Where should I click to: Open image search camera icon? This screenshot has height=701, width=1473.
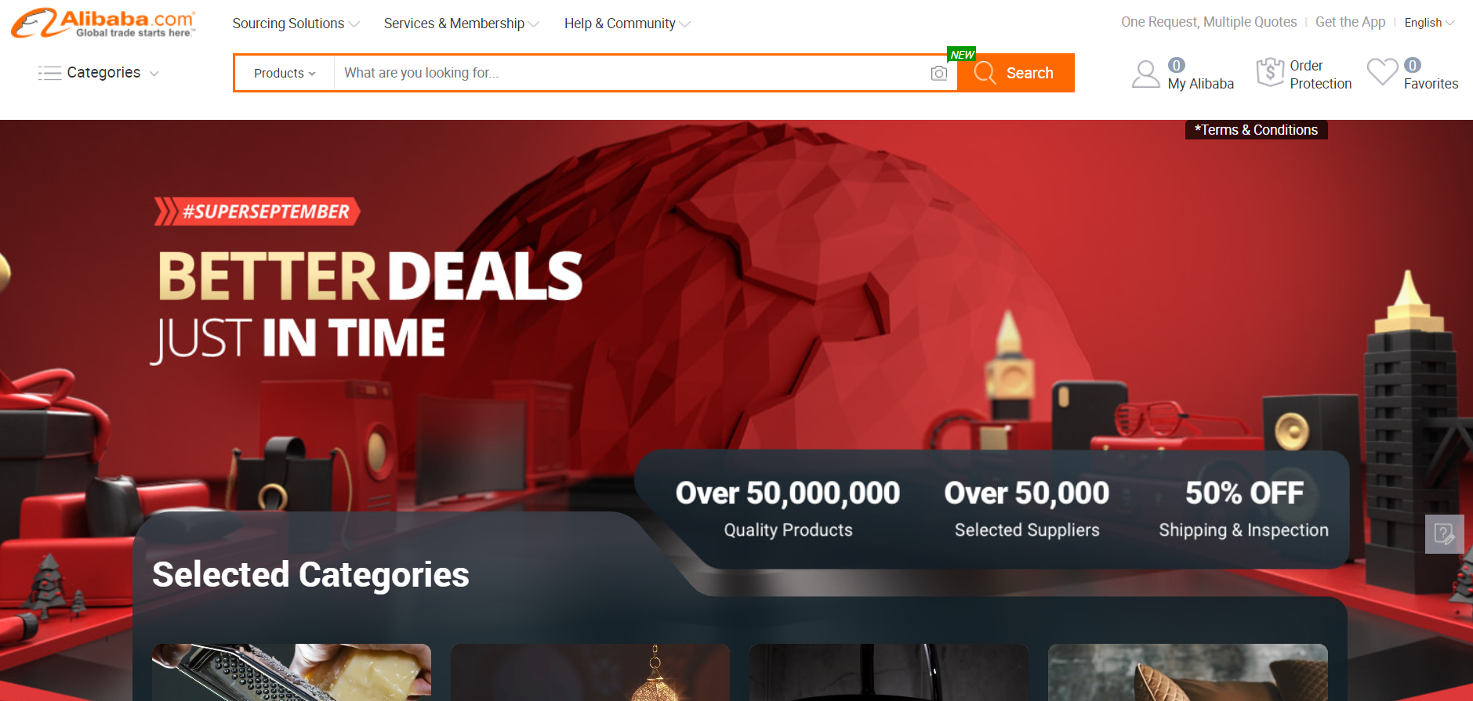coord(938,73)
